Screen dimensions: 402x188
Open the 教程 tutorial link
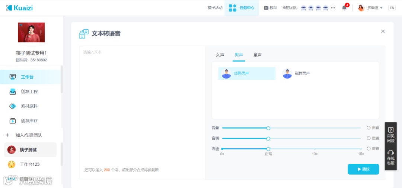point(271,8)
